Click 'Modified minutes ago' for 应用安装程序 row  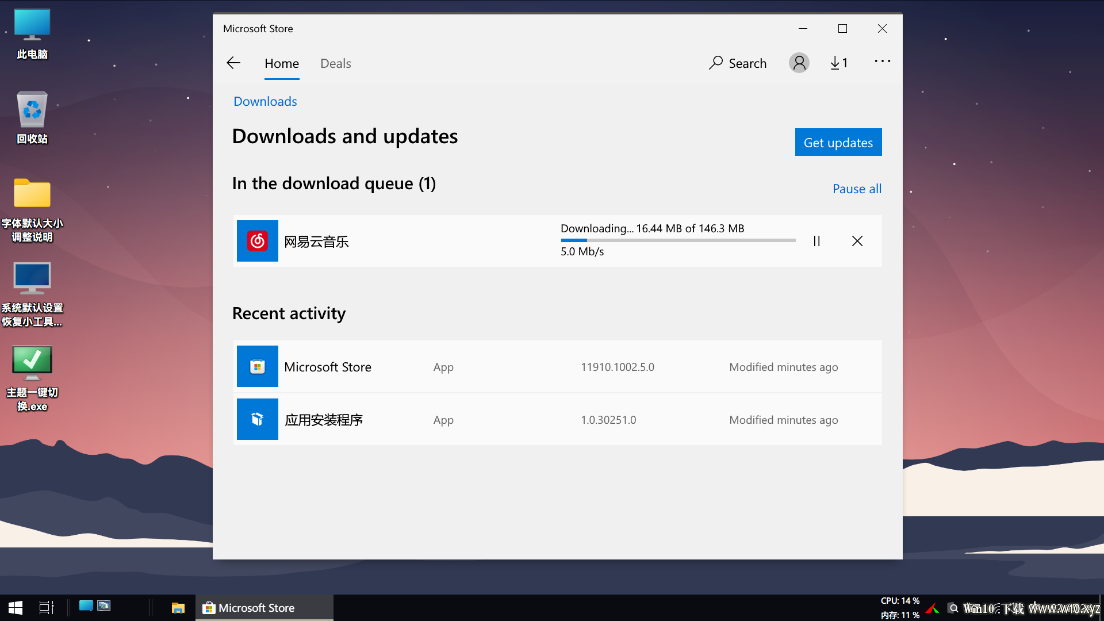784,420
